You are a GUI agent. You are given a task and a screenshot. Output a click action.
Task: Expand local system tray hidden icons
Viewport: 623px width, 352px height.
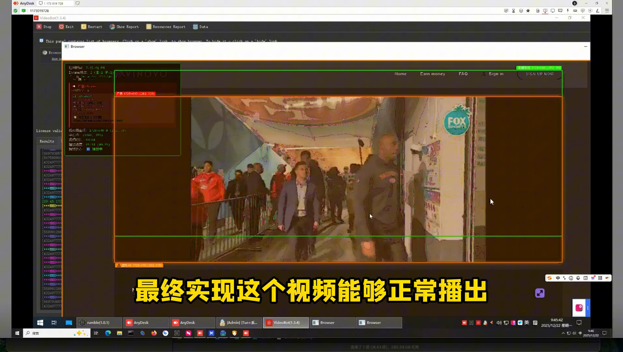coord(563,333)
